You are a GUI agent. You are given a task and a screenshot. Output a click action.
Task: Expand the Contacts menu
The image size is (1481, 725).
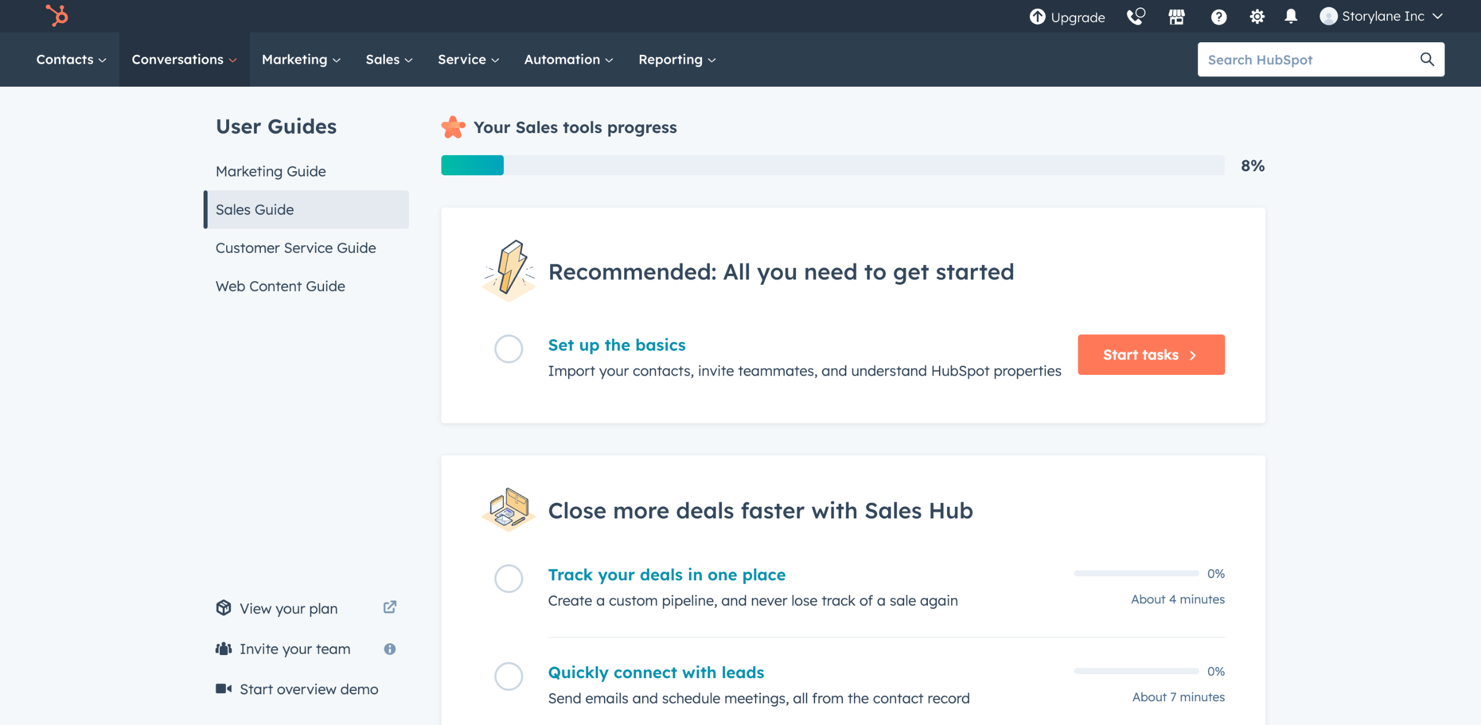coord(71,60)
